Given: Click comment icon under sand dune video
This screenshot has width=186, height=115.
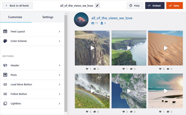Looking at the screenshot, I should pos(168,69).
